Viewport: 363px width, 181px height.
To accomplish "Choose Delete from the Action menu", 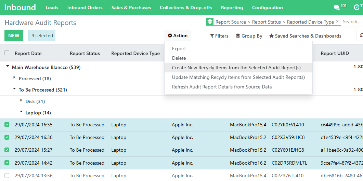I will [238, 58].
